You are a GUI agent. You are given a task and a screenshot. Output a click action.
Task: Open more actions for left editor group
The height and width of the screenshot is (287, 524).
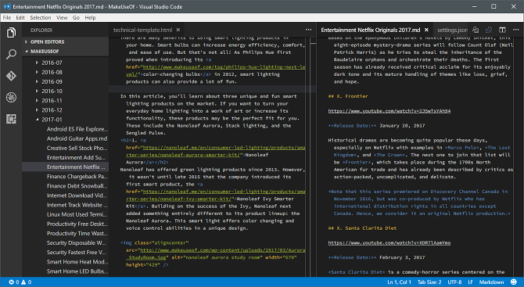(308, 30)
